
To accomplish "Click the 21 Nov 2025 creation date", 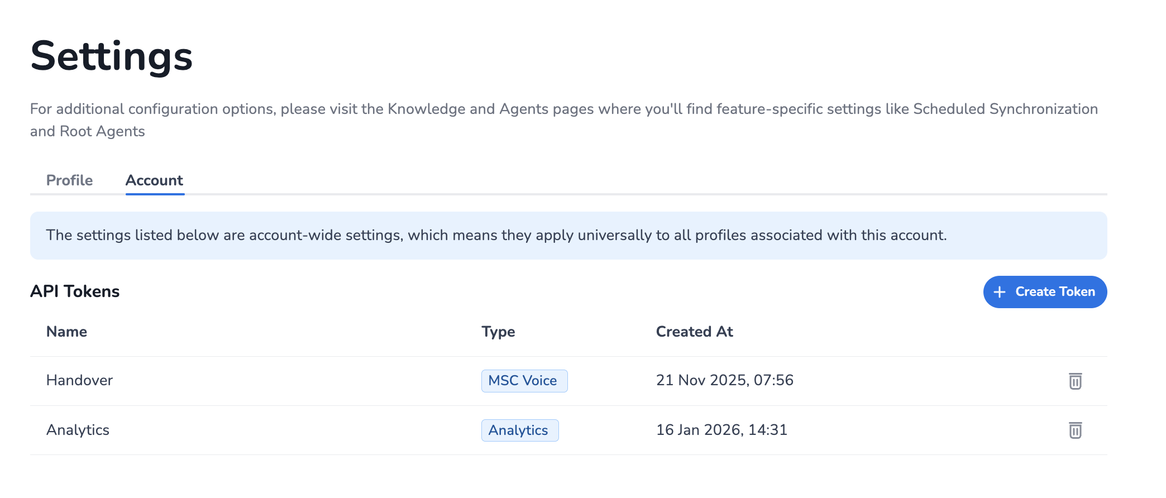I will [x=724, y=380].
